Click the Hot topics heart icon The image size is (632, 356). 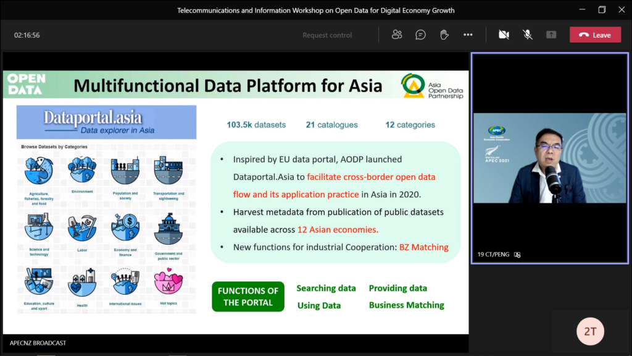point(168,281)
